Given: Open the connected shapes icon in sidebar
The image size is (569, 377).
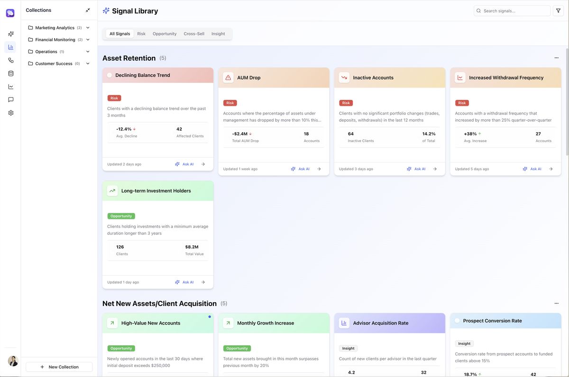Looking at the screenshot, I should [10, 60].
